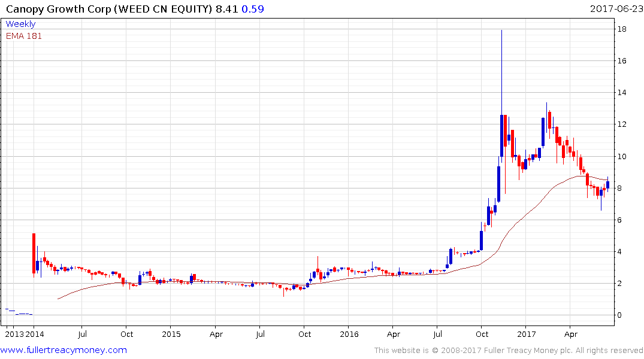Click the last price value 8.41

pyautogui.click(x=226, y=8)
